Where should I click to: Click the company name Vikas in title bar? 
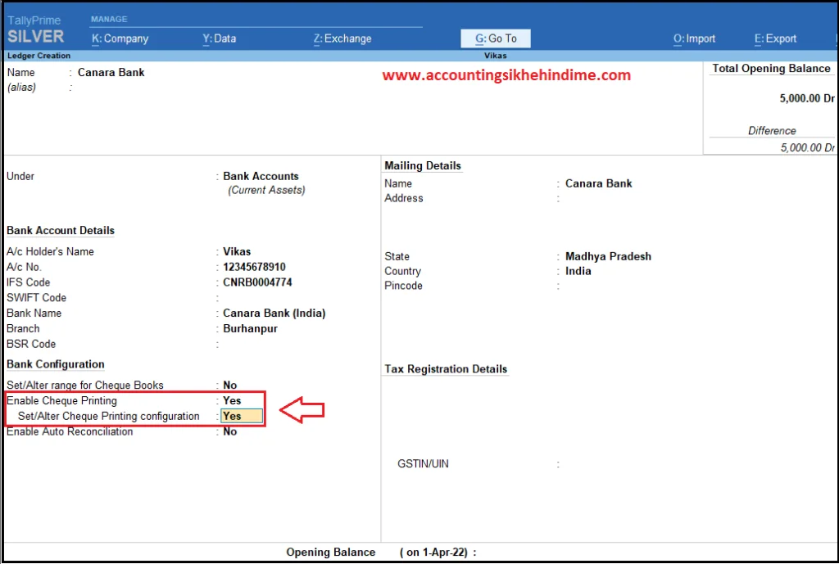pyautogui.click(x=496, y=56)
